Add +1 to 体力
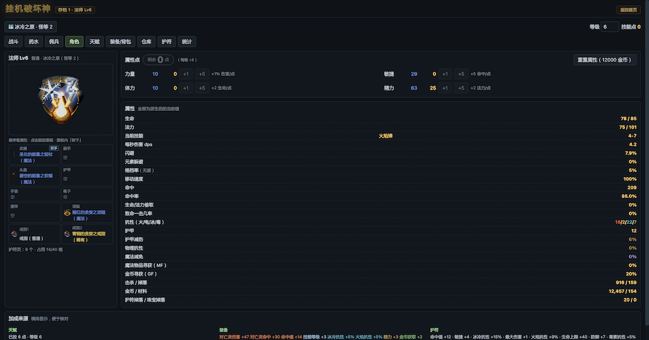The height and width of the screenshot is (340, 649). pos(186,88)
